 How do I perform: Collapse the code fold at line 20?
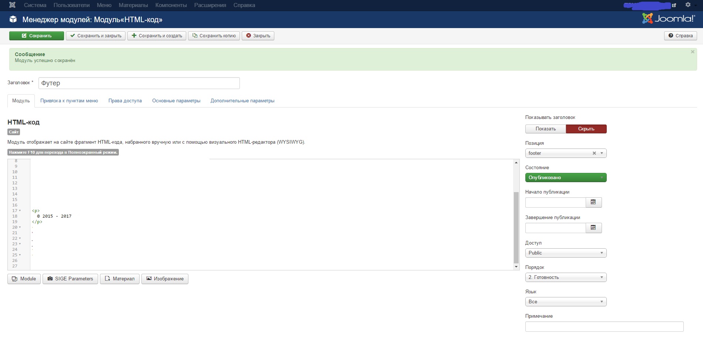(x=20, y=227)
